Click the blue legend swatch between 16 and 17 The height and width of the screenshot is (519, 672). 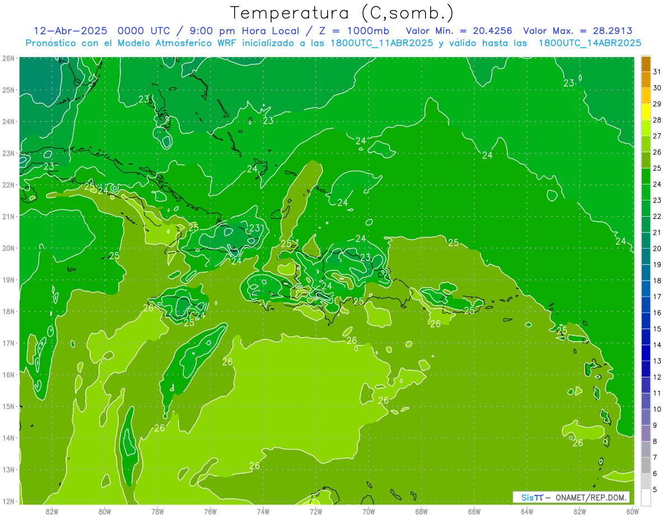[x=646, y=305]
